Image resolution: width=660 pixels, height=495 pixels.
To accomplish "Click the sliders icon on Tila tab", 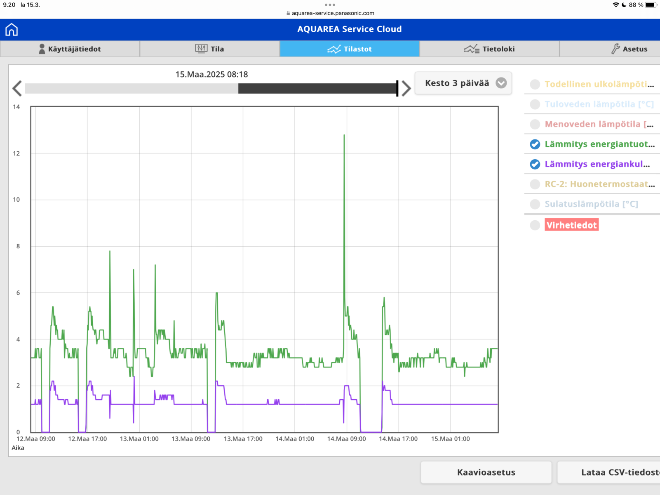I will [201, 49].
